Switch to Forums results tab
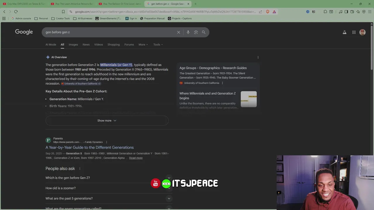374x210 pixels. [129, 45]
